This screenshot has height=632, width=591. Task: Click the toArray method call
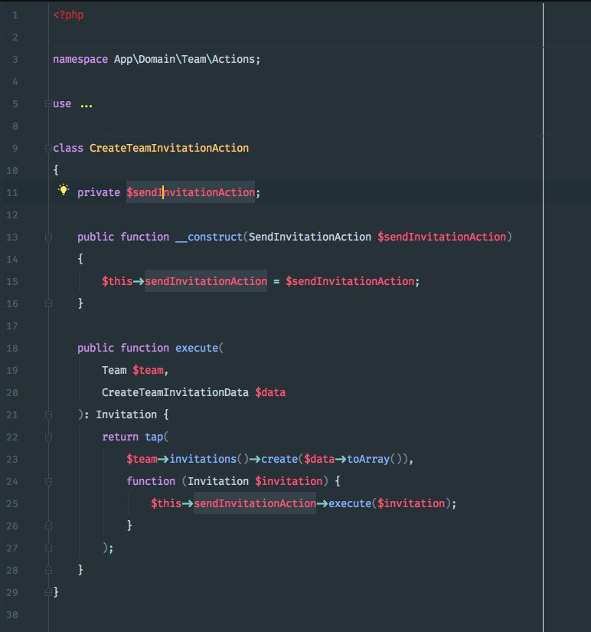pos(368,459)
